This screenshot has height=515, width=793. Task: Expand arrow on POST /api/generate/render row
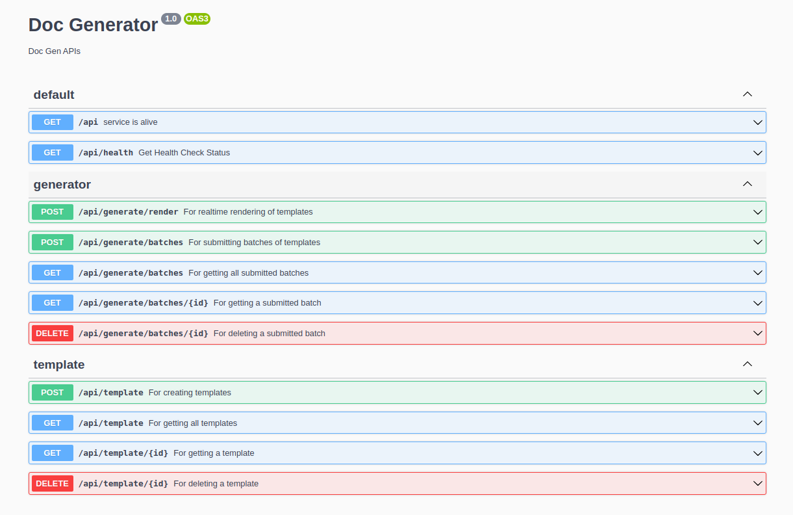coord(757,212)
